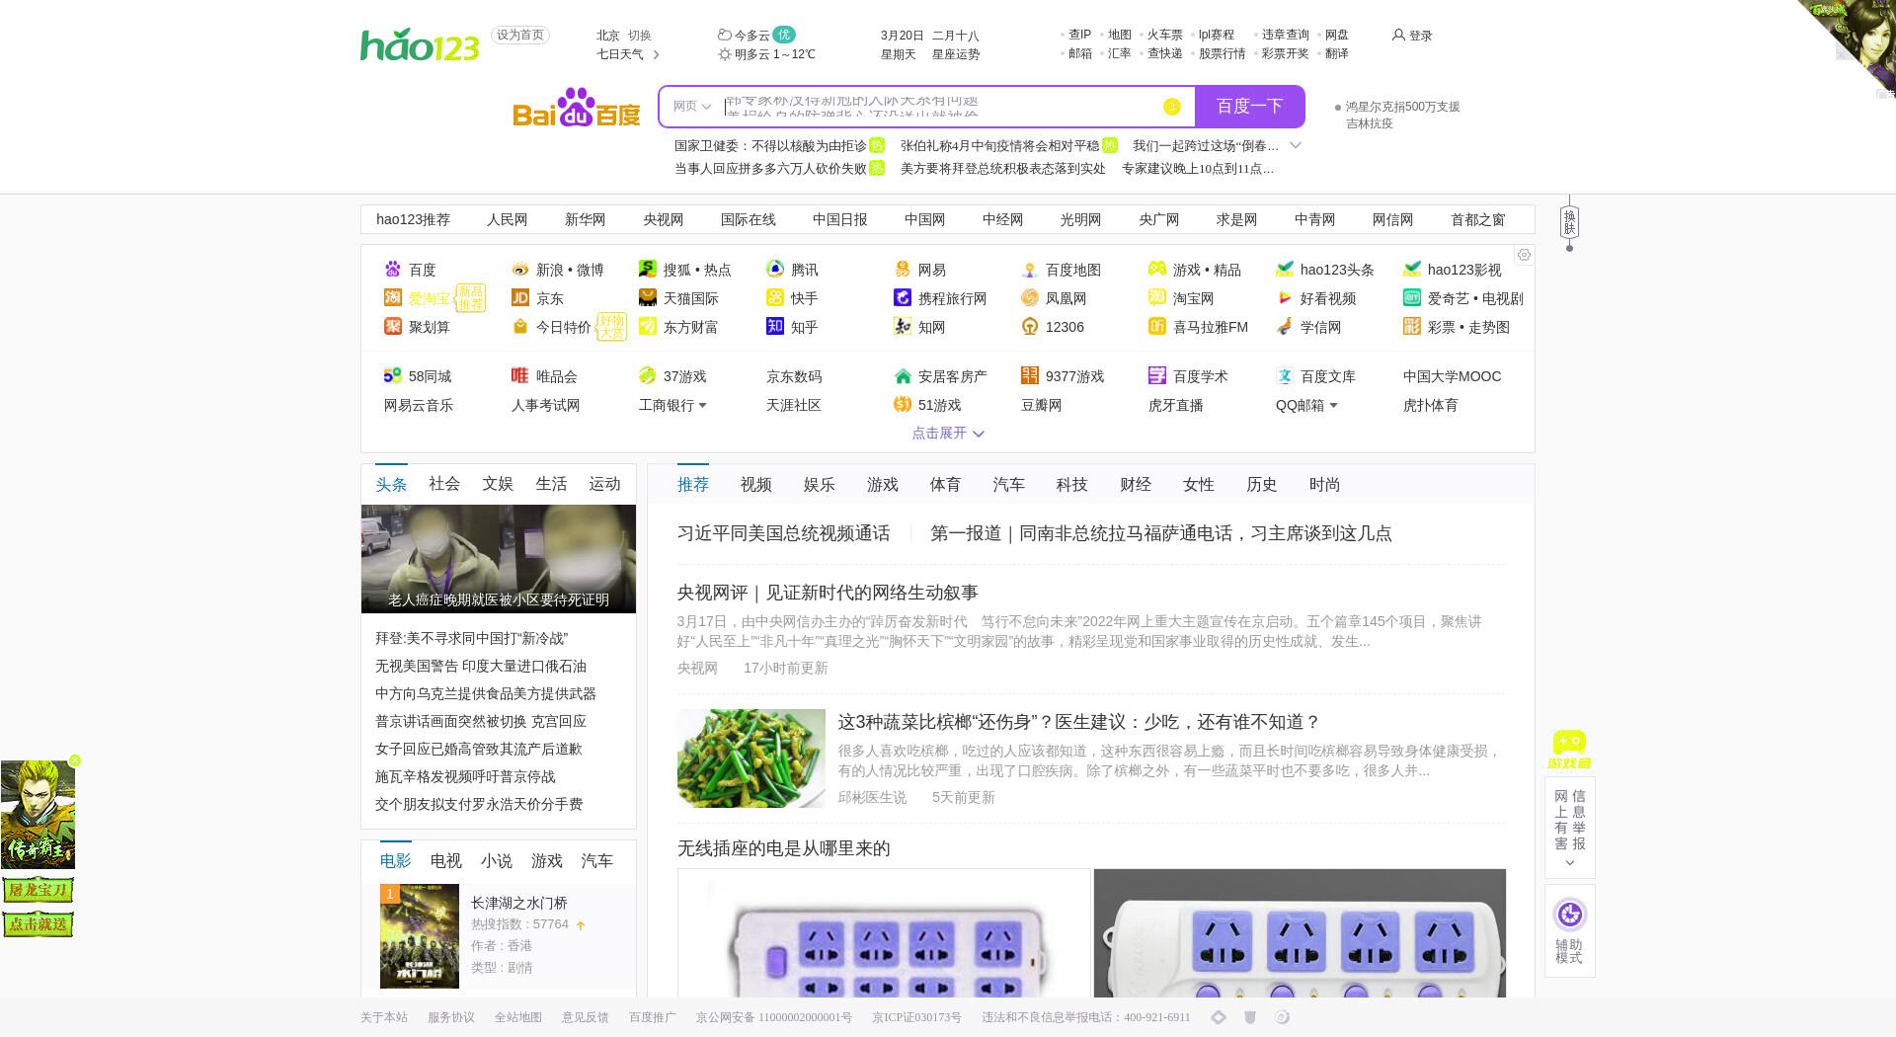The height and width of the screenshot is (1037, 1896).
Task: Open the 关于本站 footer link
Action: coord(384,1017)
